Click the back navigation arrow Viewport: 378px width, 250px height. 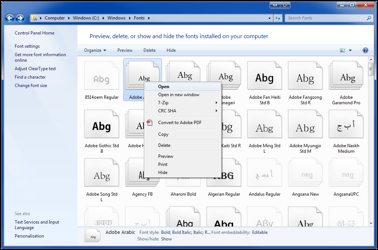click(x=10, y=18)
